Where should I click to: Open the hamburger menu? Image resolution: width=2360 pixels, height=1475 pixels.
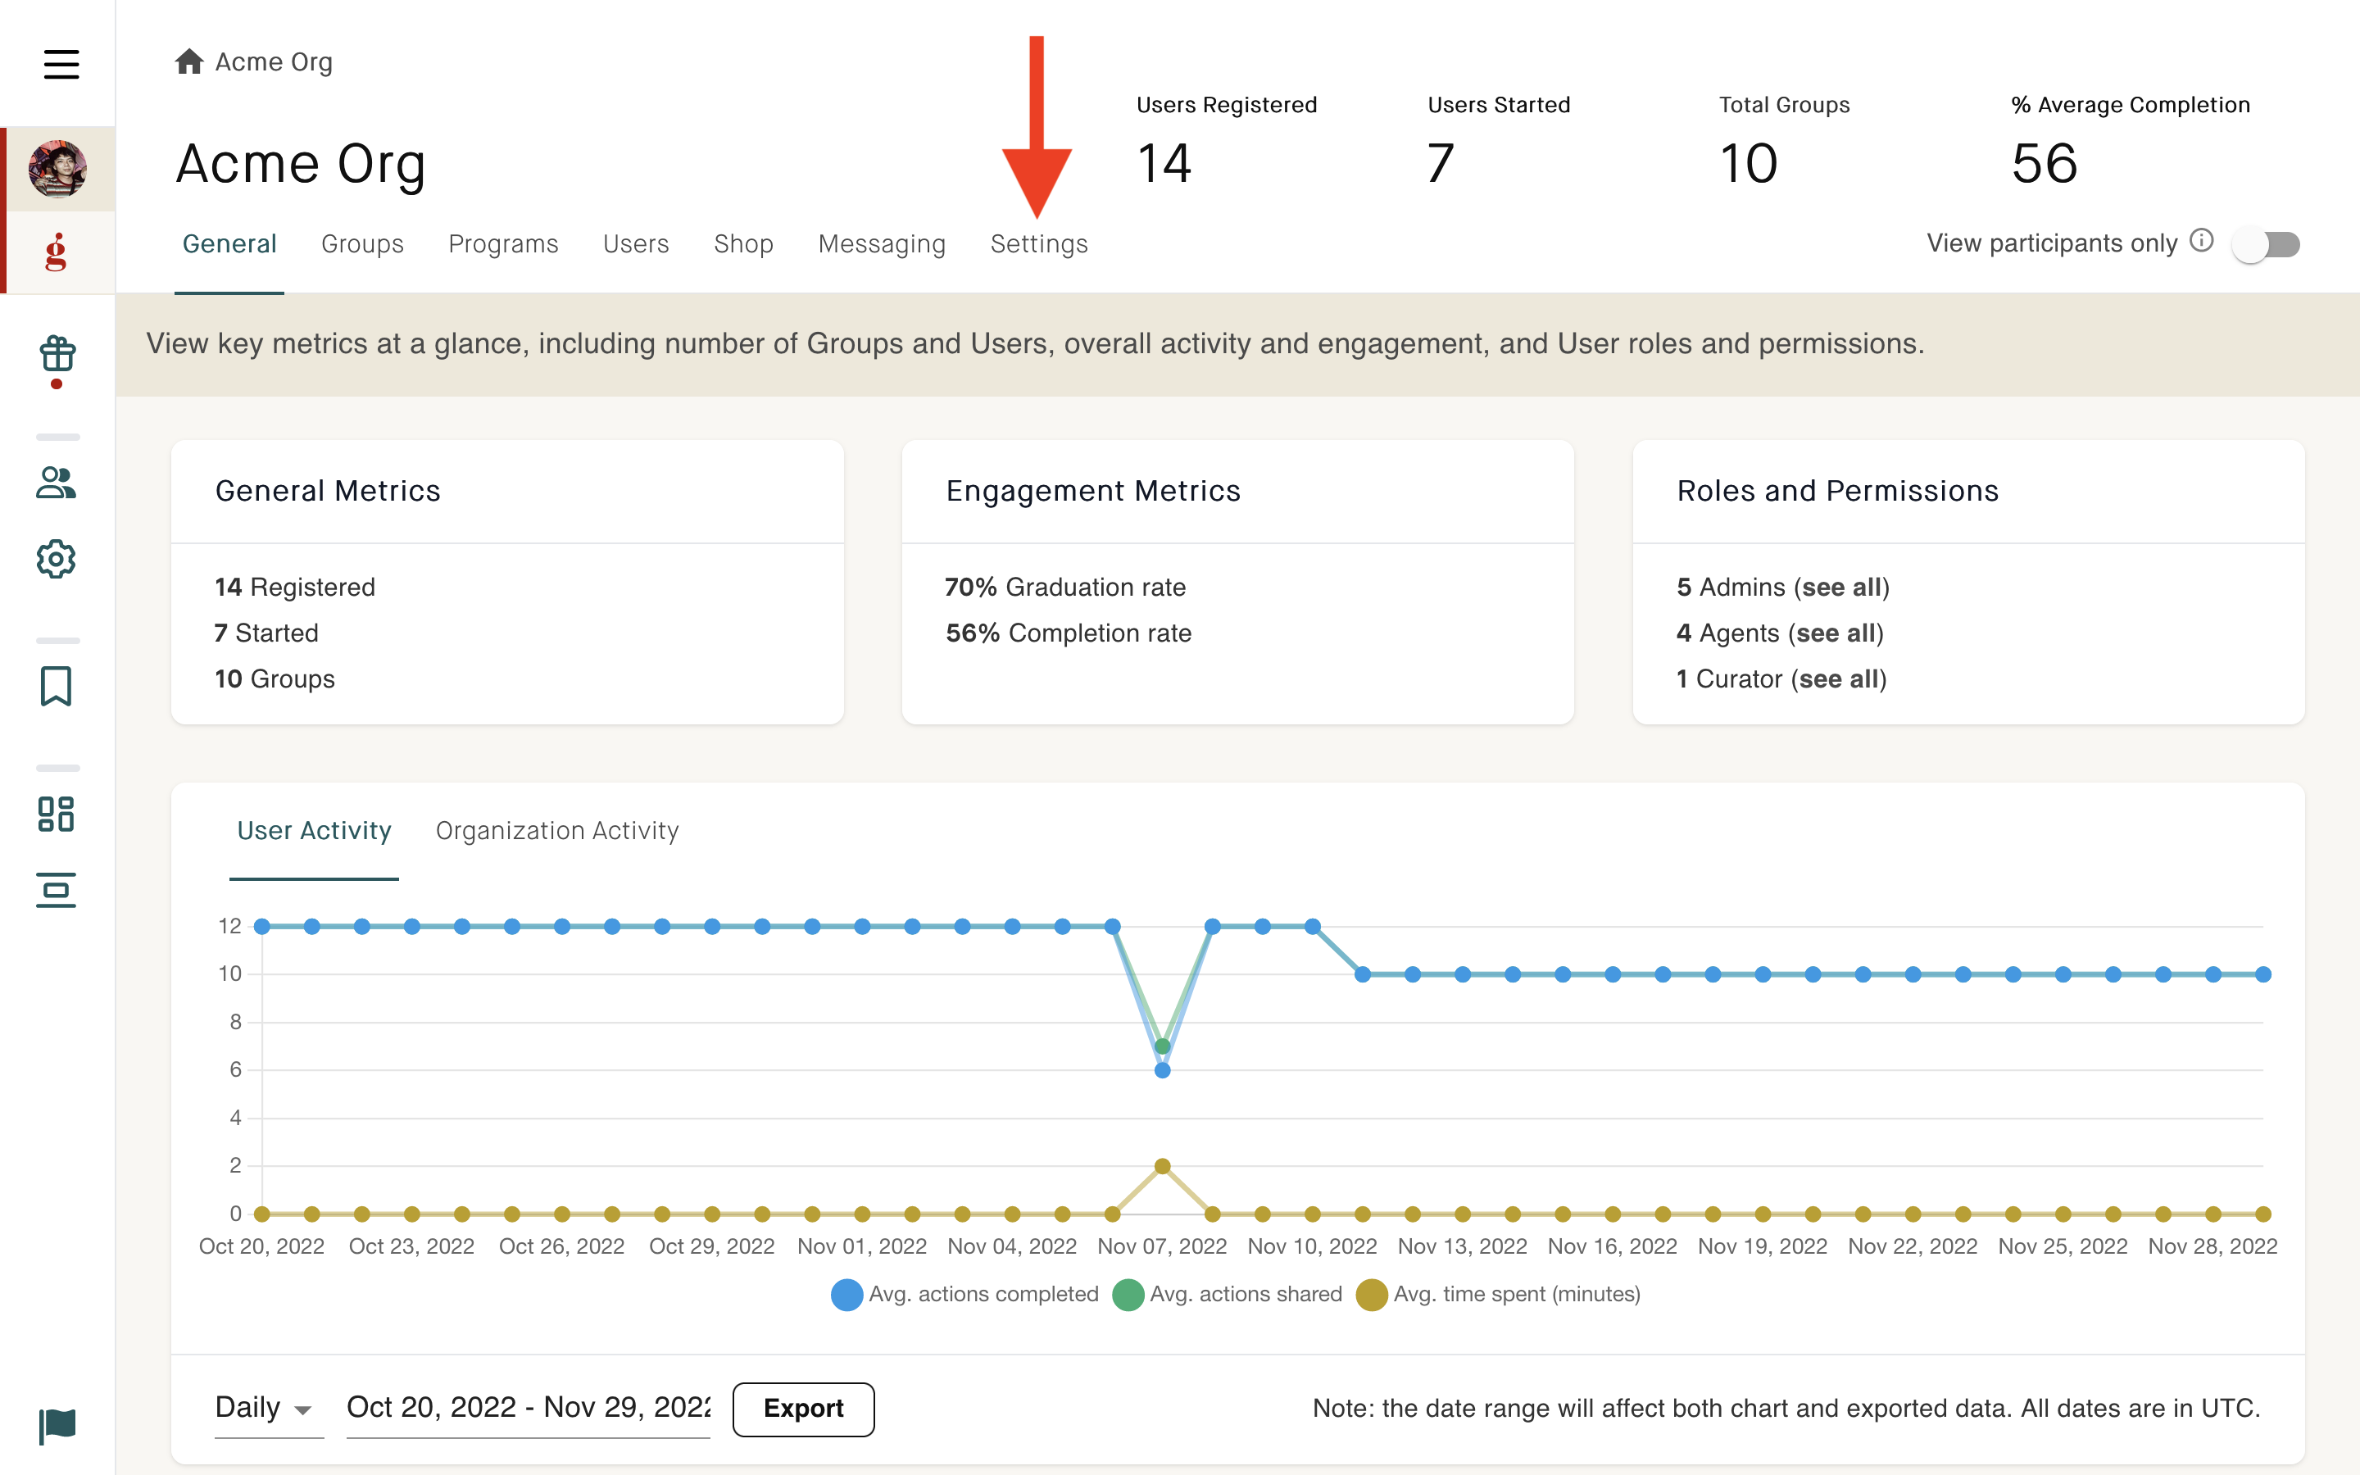[61, 65]
